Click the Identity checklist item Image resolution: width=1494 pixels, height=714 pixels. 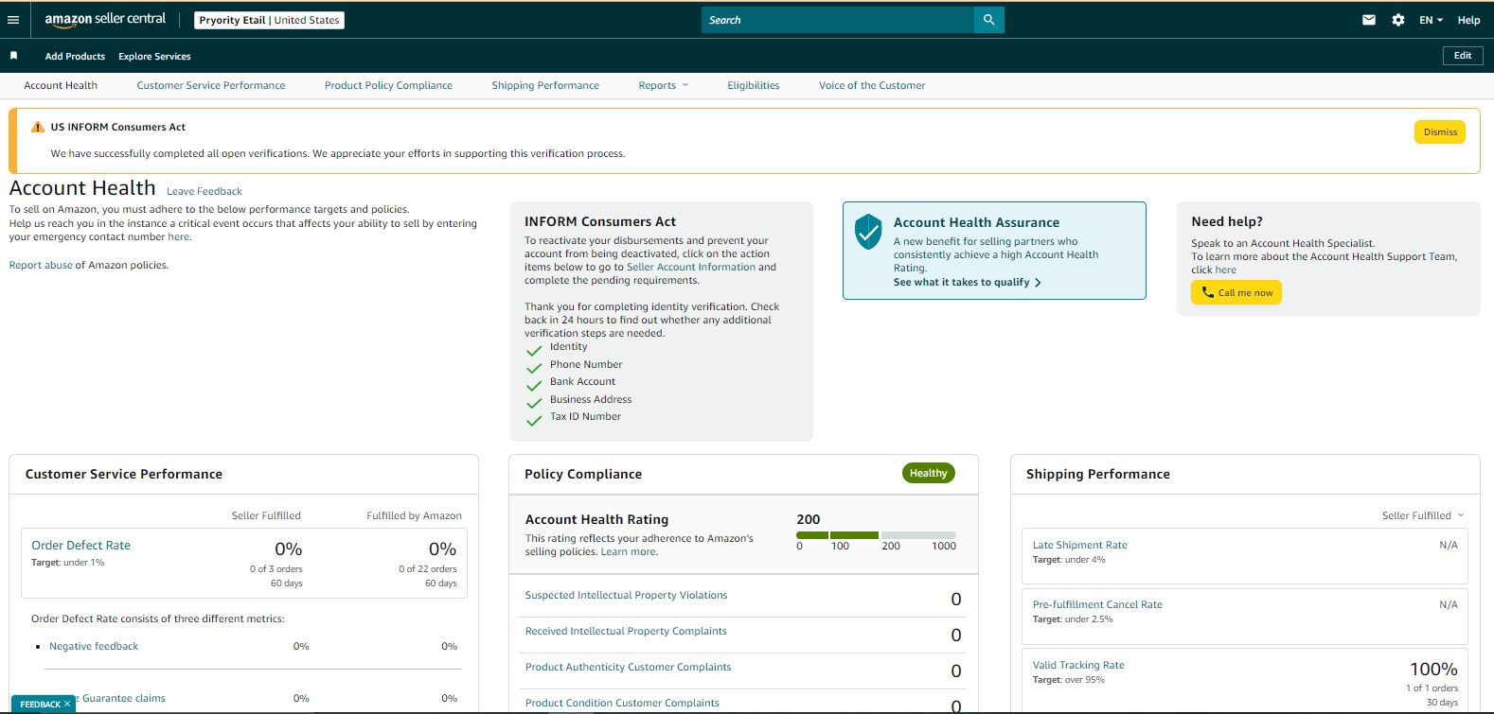click(568, 346)
